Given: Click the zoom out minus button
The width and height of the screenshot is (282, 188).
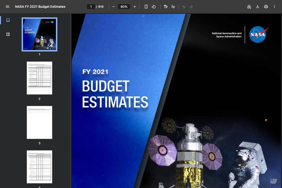Looking at the screenshot, I should click(x=114, y=7).
